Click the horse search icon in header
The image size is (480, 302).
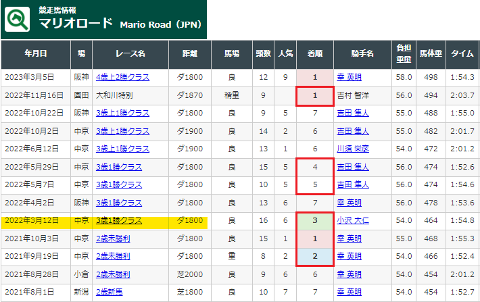point(18,20)
